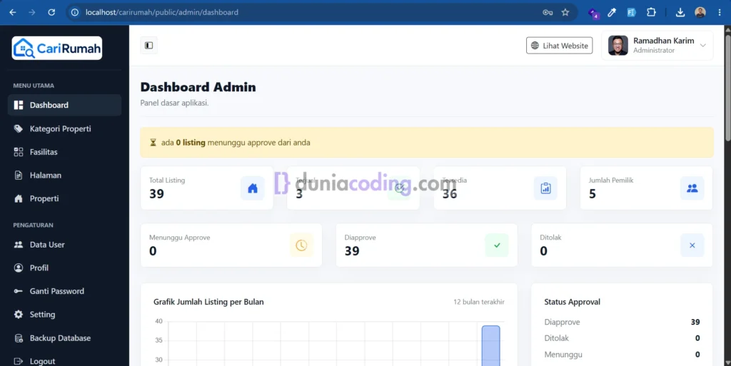Screen dimensions: 731x366
Task: Expand the Ramadhan Karim user dropdown
Action: point(657,46)
